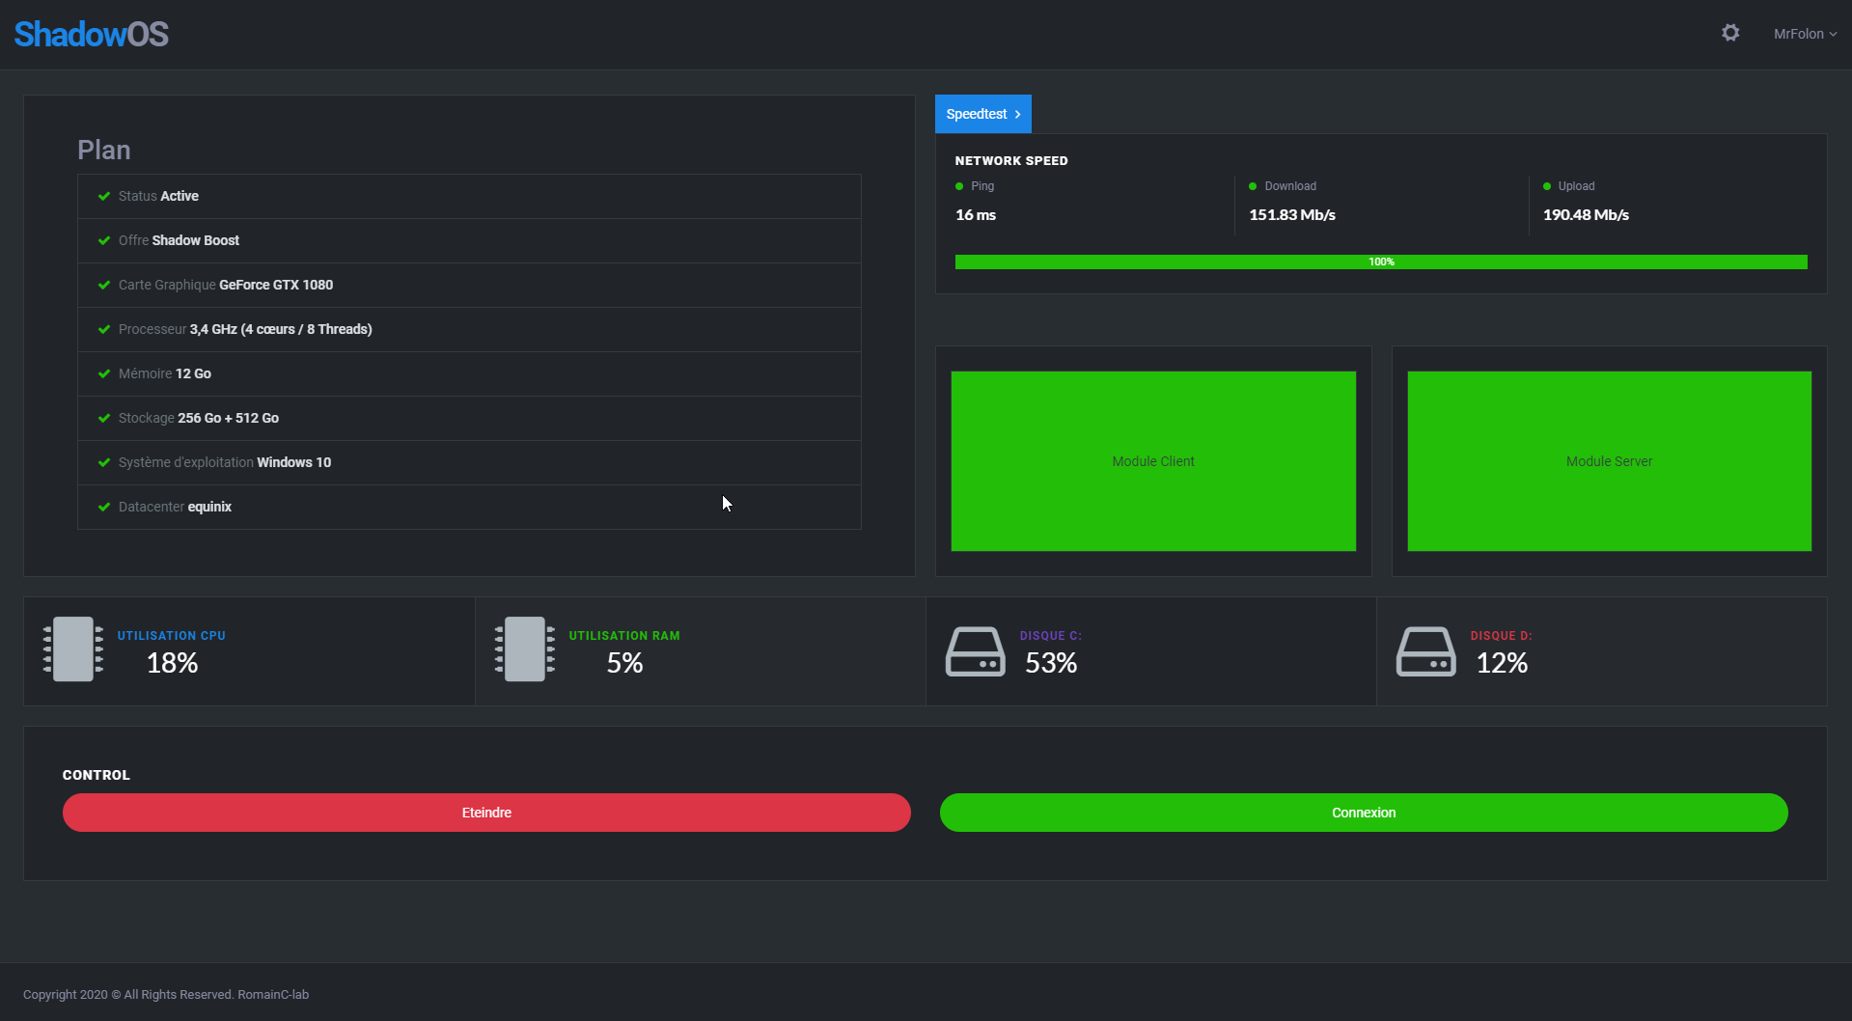Open the Module Server green tile
Viewport: 1852px width, 1021px height.
pyautogui.click(x=1609, y=461)
